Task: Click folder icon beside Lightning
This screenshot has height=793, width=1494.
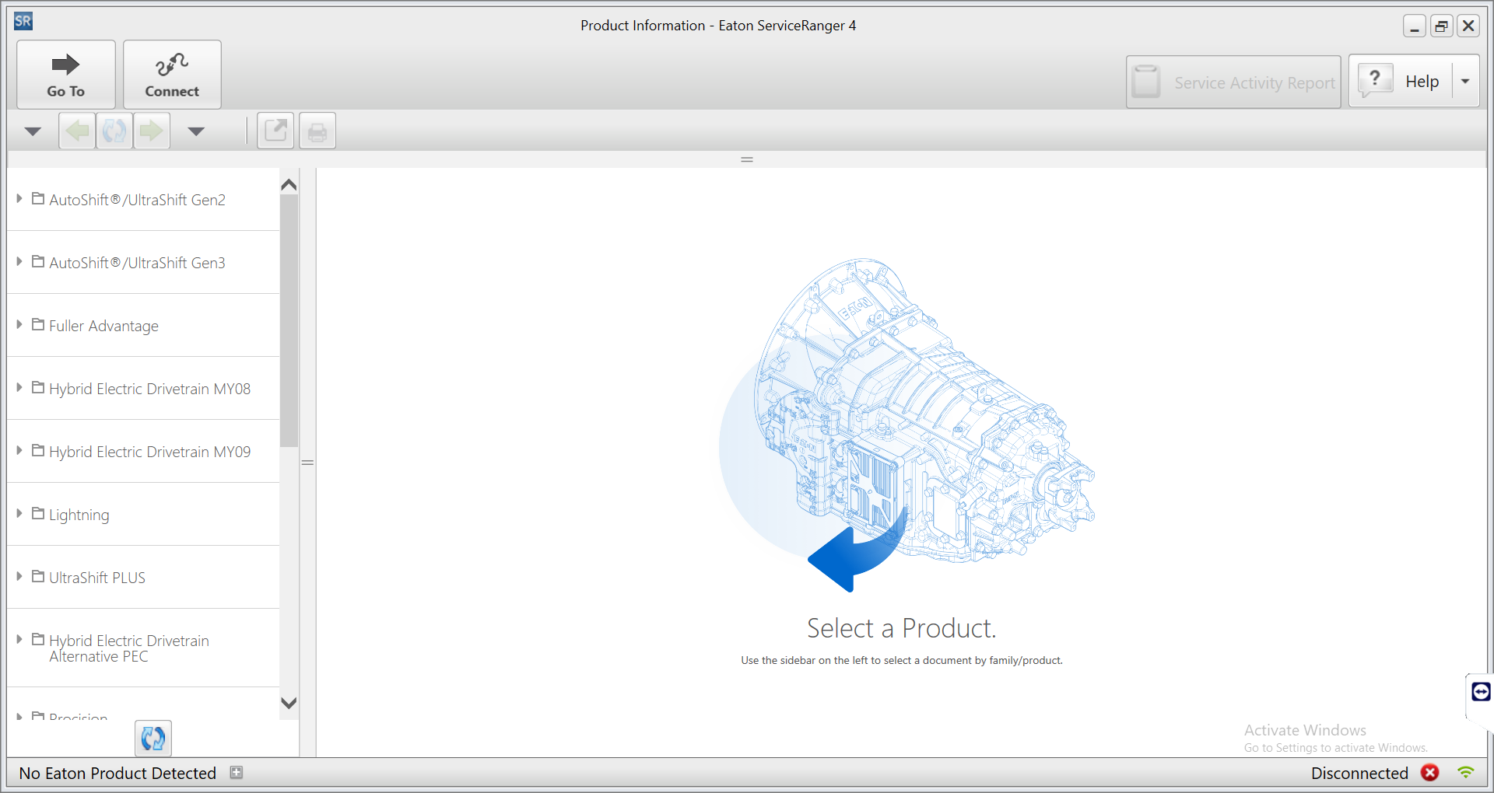Action: pyautogui.click(x=38, y=513)
